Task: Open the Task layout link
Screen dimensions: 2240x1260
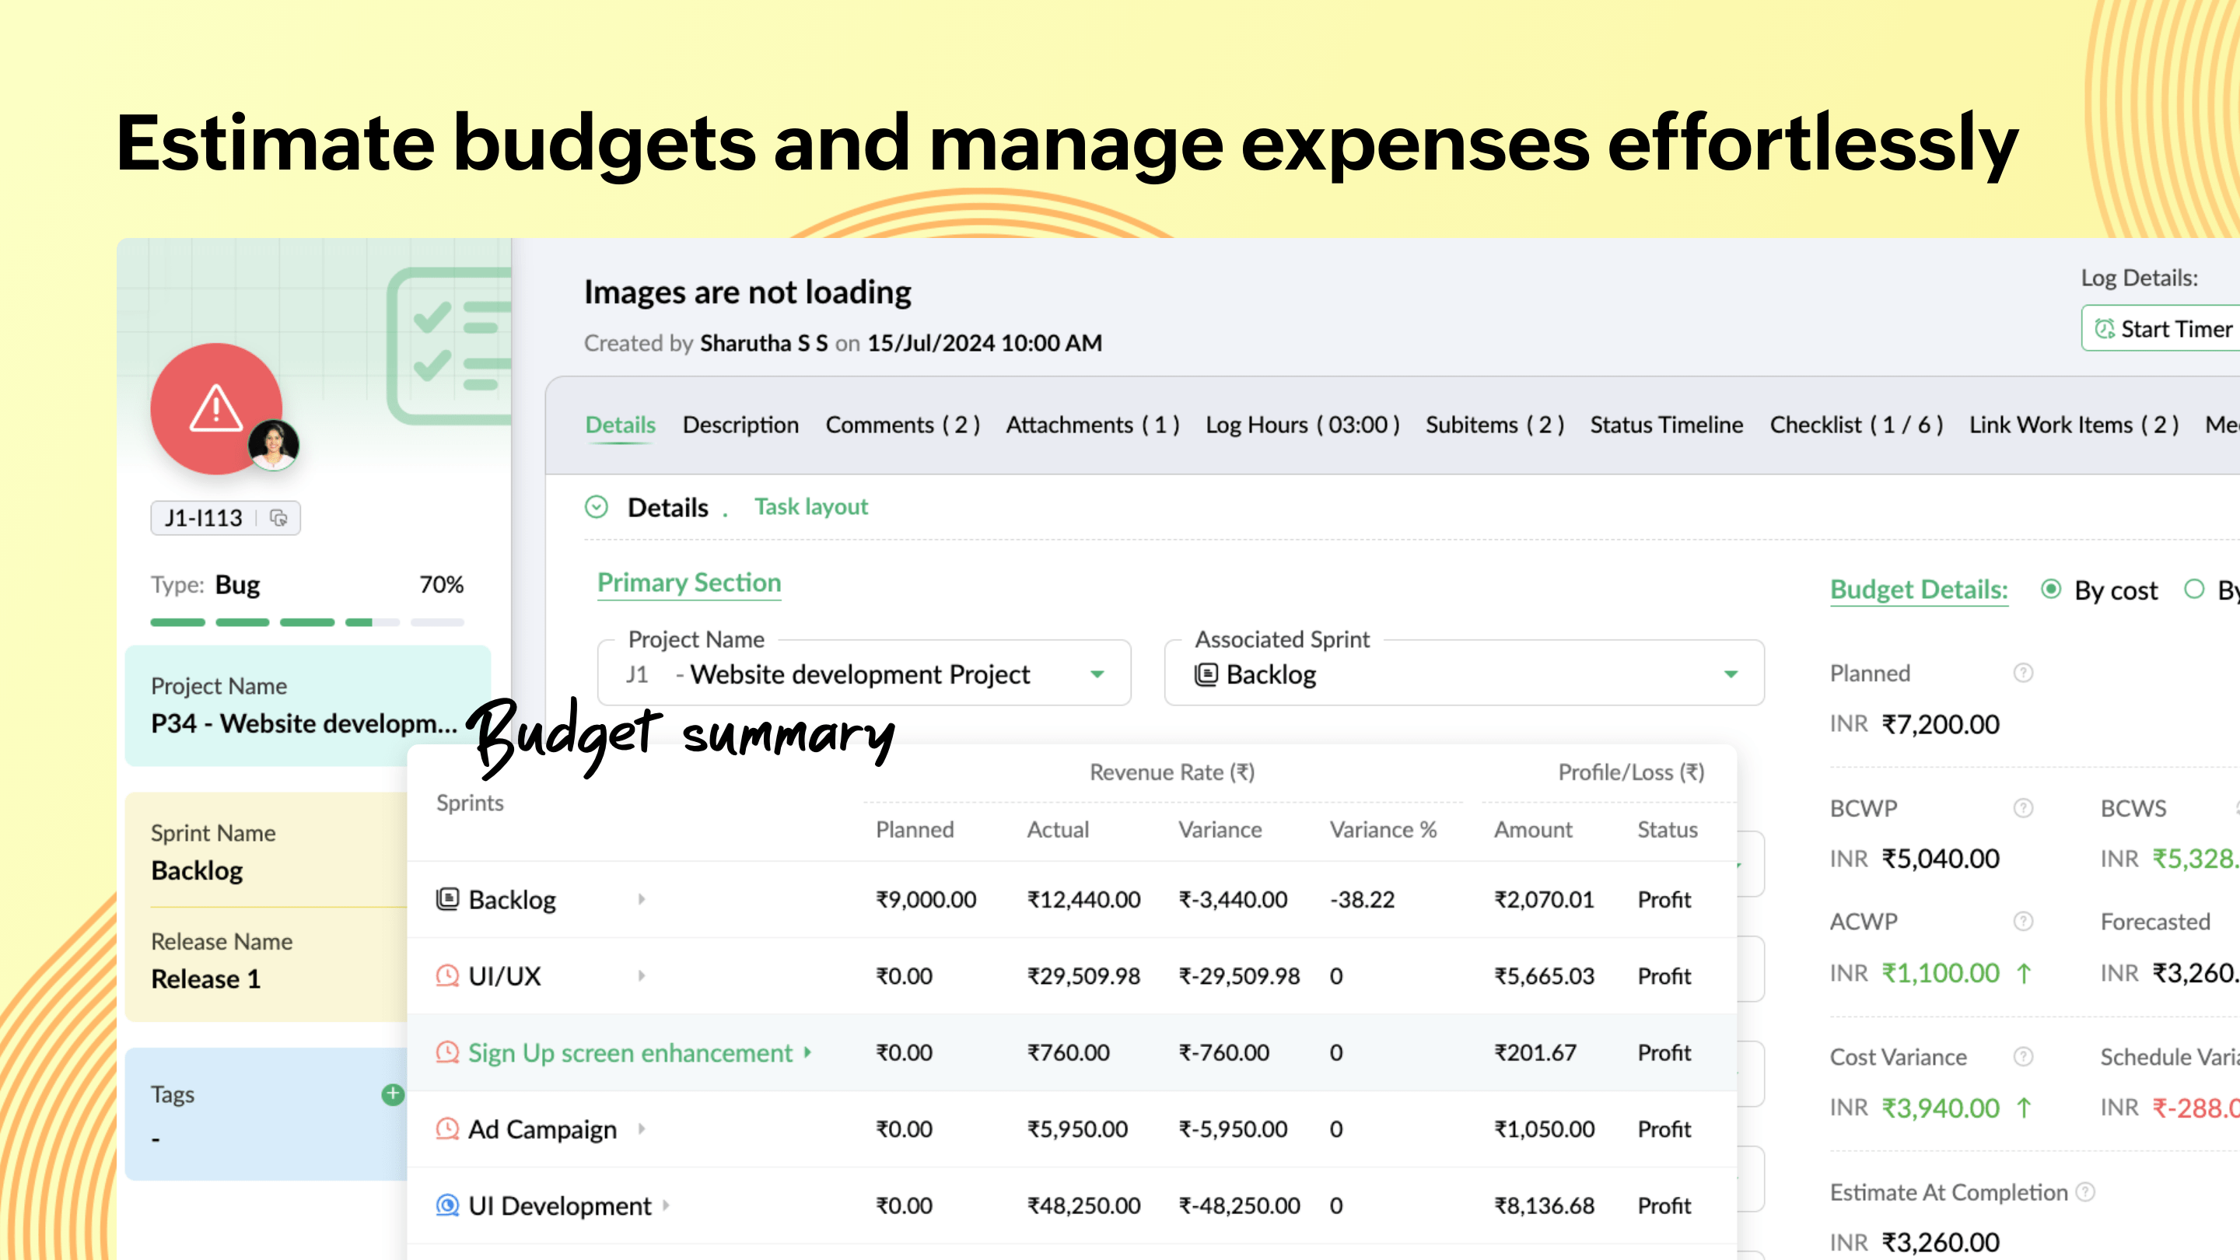Action: 810,506
